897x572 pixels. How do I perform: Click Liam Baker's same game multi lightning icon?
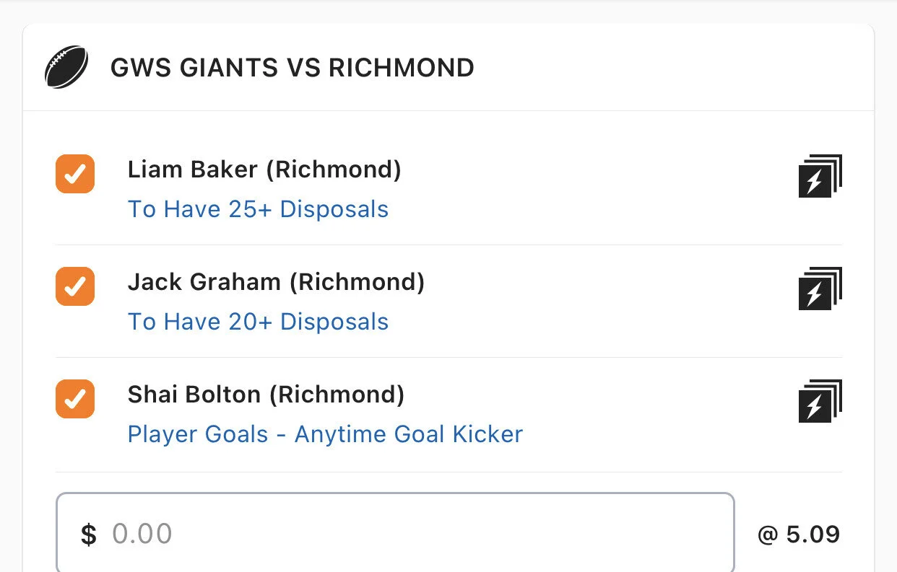(820, 176)
